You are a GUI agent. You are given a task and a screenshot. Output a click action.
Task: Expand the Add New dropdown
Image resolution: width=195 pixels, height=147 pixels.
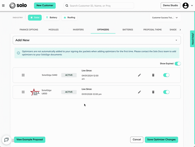pos(97,40)
